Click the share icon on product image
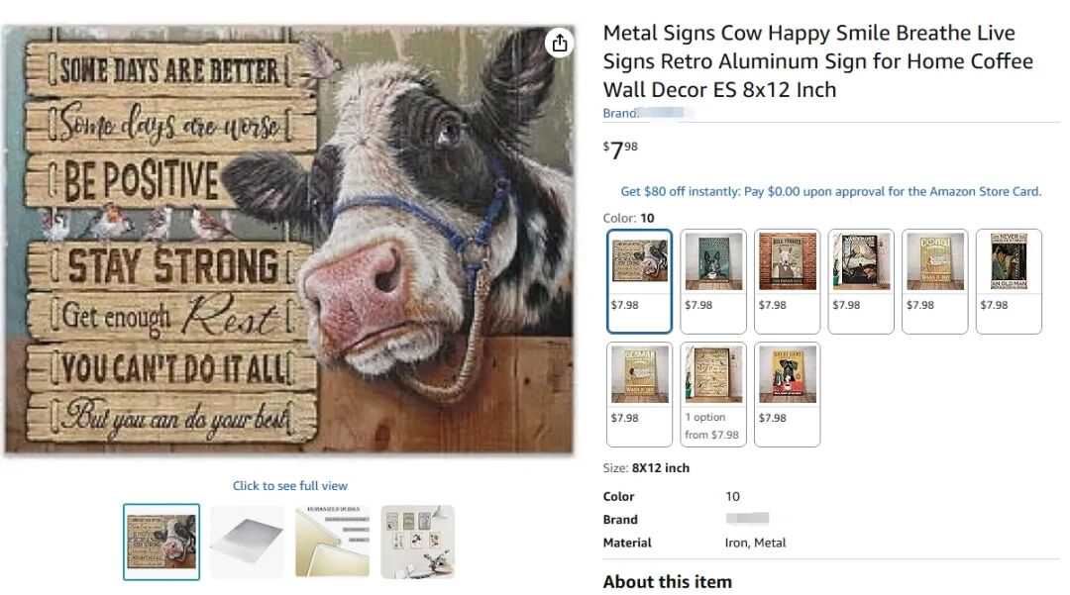Image resolution: width=1070 pixels, height=595 pixels. (560, 44)
